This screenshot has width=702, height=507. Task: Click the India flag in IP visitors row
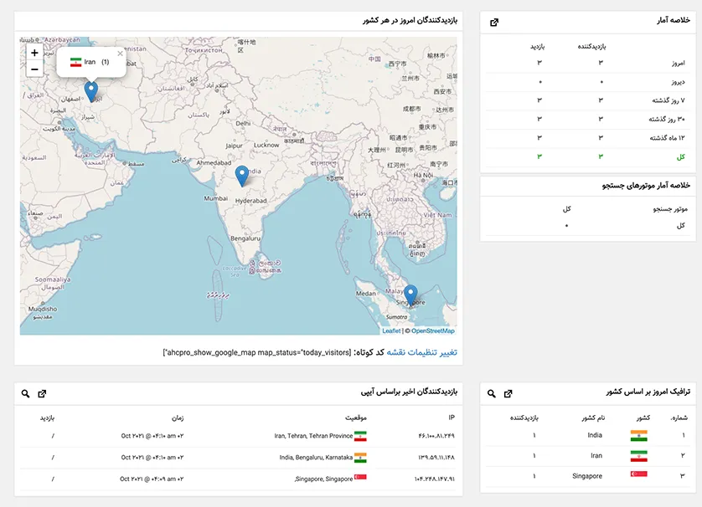(x=360, y=458)
